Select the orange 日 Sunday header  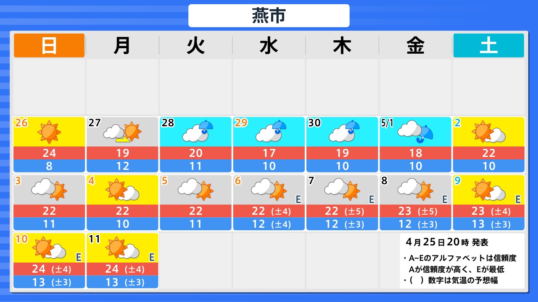point(49,46)
